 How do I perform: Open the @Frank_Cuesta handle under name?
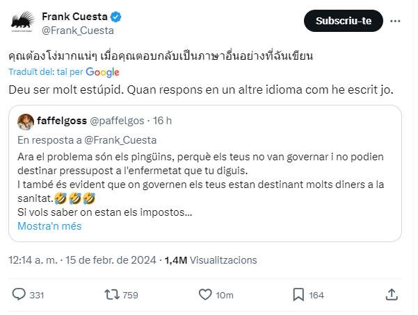[x=78, y=31]
